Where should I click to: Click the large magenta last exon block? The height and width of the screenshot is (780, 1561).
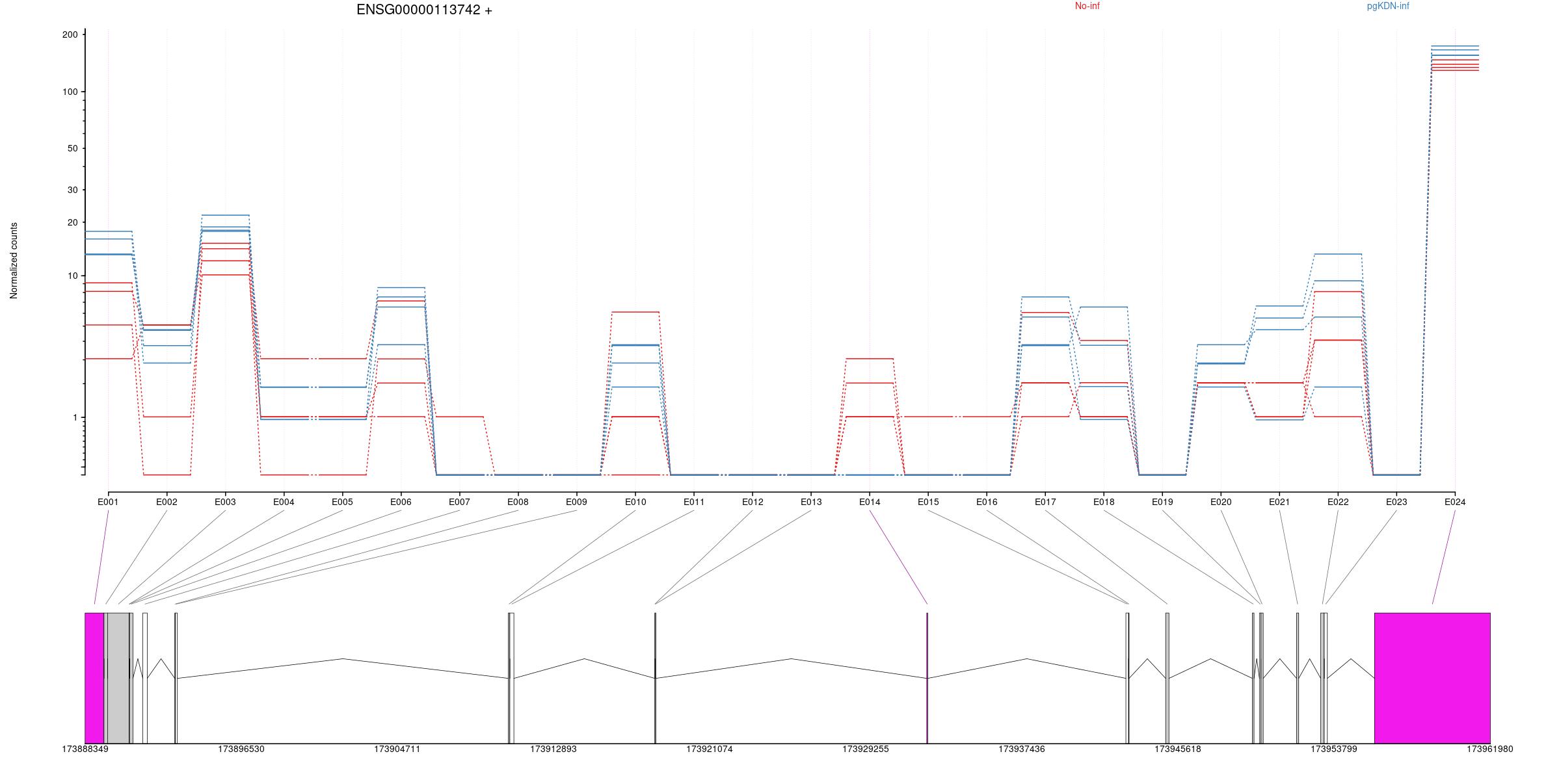click(x=1432, y=678)
